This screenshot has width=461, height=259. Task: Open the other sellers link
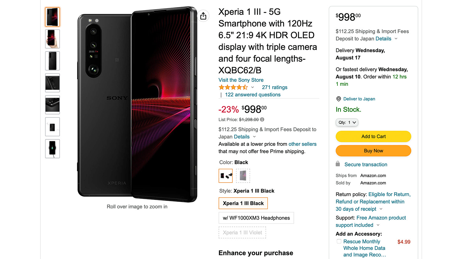(x=302, y=144)
